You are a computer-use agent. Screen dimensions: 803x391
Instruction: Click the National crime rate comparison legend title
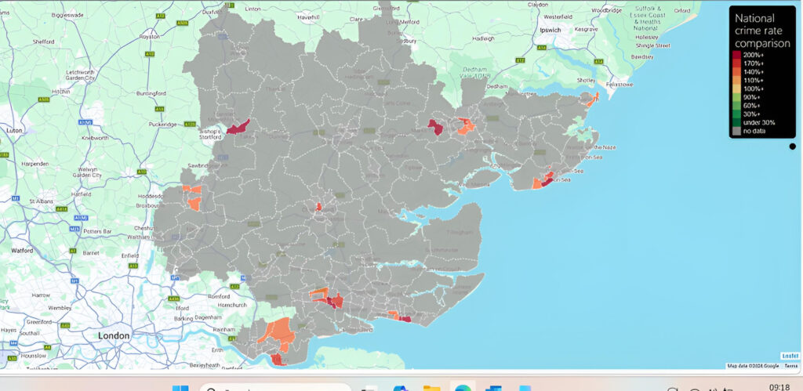[x=762, y=31]
